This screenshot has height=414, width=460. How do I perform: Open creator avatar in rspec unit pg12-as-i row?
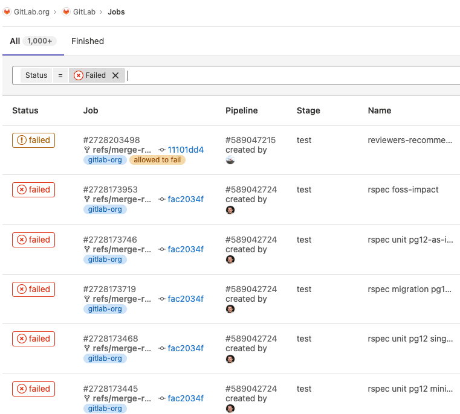click(x=230, y=260)
